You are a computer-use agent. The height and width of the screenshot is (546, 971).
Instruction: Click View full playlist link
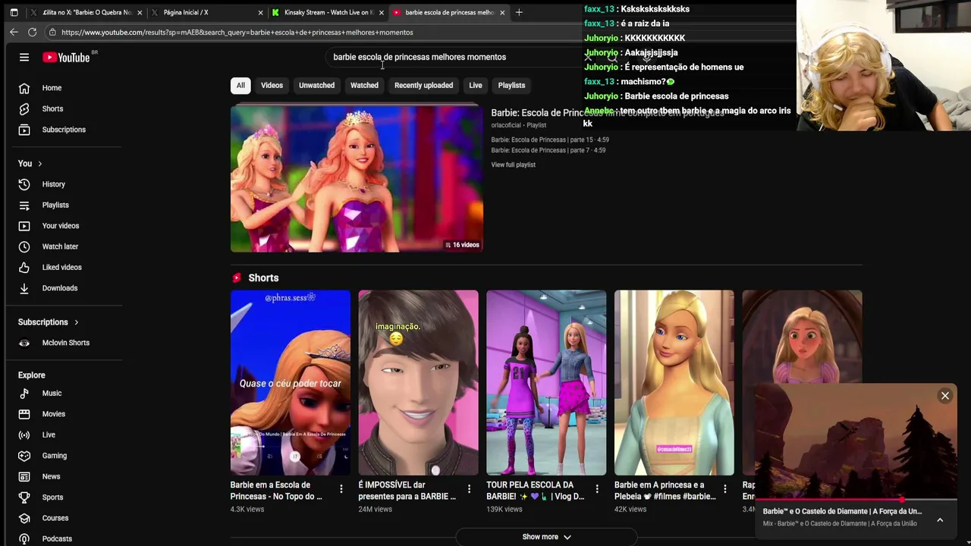513,165
